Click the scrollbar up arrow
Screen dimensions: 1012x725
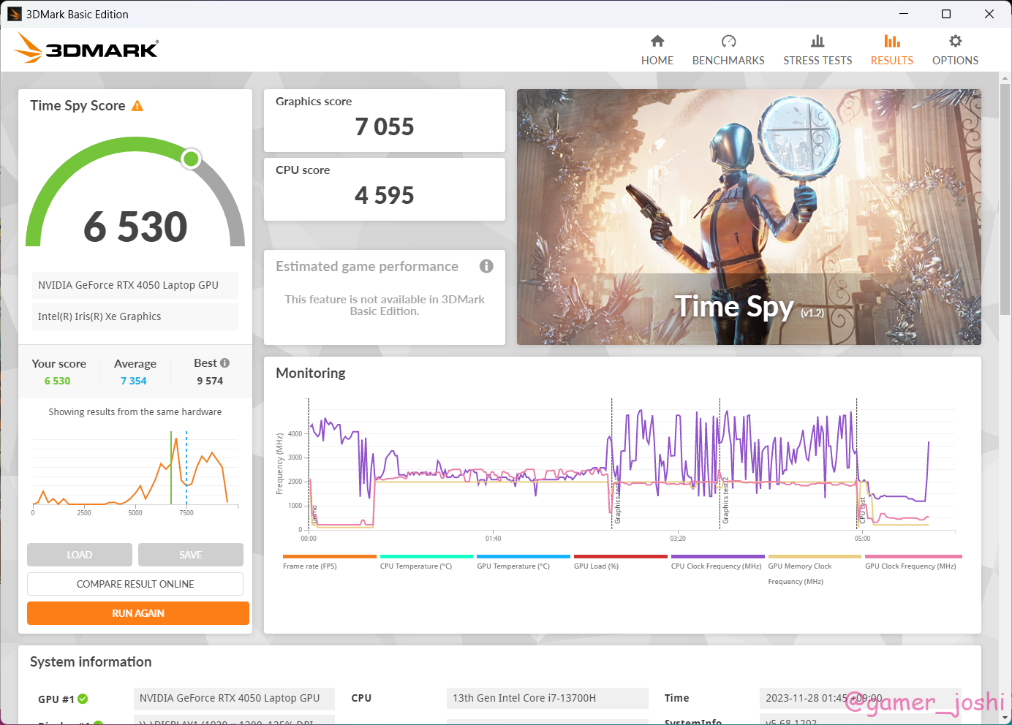tap(1005, 77)
